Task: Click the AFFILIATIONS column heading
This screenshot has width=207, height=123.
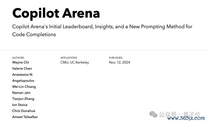Action: [69, 58]
